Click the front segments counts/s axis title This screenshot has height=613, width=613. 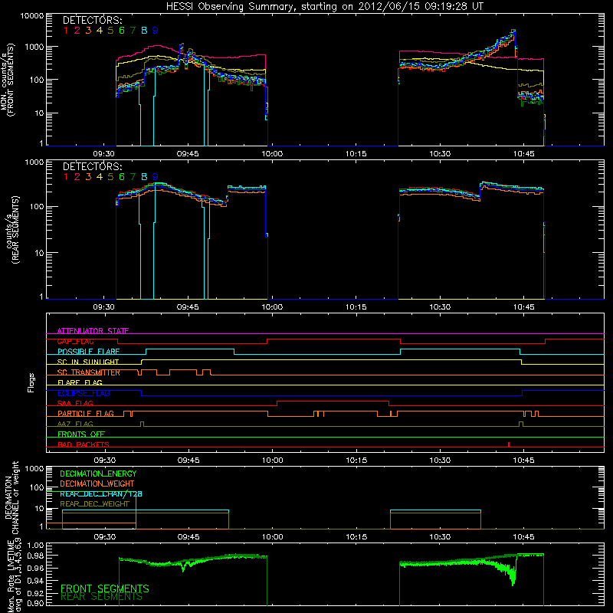(x=8, y=80)
